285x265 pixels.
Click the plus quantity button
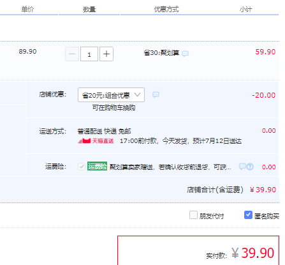pyautogui.click(x=106, y=54)
